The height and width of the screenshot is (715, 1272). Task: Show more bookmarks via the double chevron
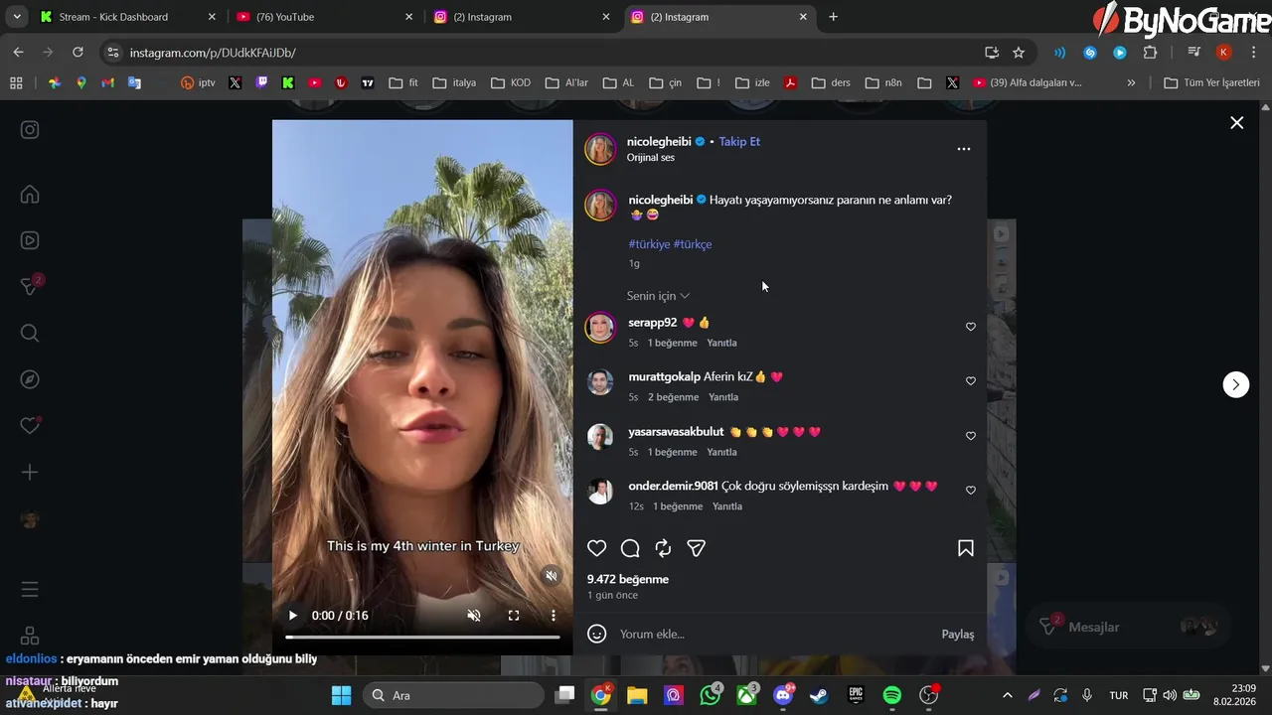[x=1131, y=82]
